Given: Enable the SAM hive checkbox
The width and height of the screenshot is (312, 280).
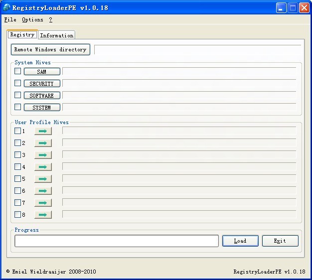Looking at the screenshot, I should pos(18,71).
